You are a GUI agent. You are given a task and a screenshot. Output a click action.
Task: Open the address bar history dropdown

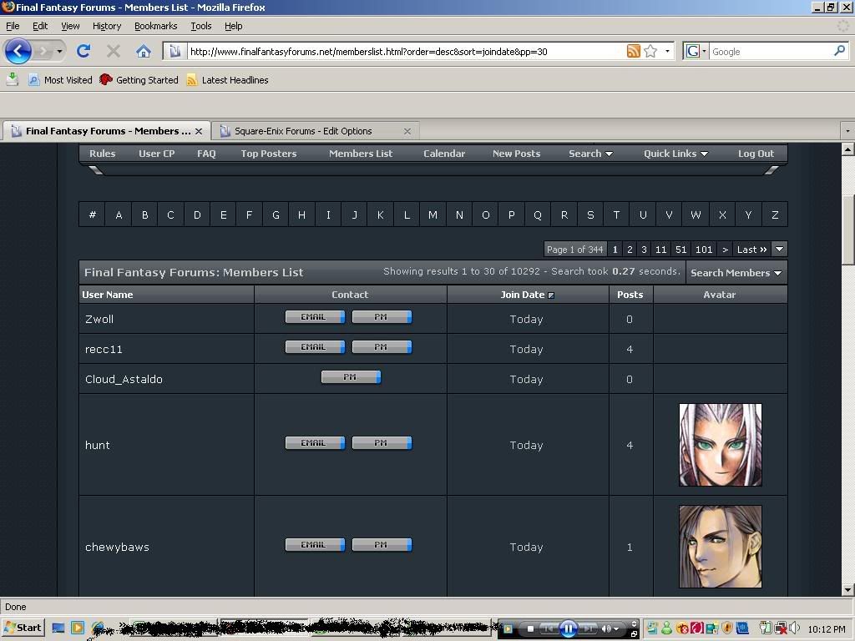click(x=667, y=51)
